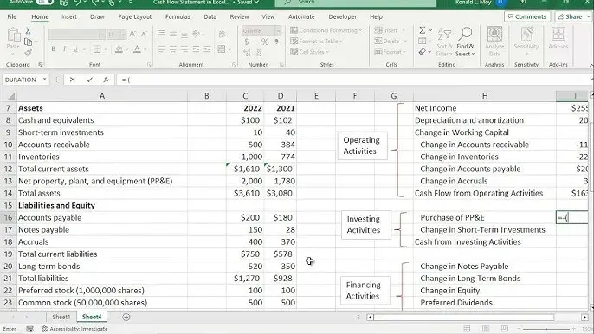The width and height of the screenshot is (594, 334).
Task: Click the Undo arrow in title bar
Action: [77, 3]
